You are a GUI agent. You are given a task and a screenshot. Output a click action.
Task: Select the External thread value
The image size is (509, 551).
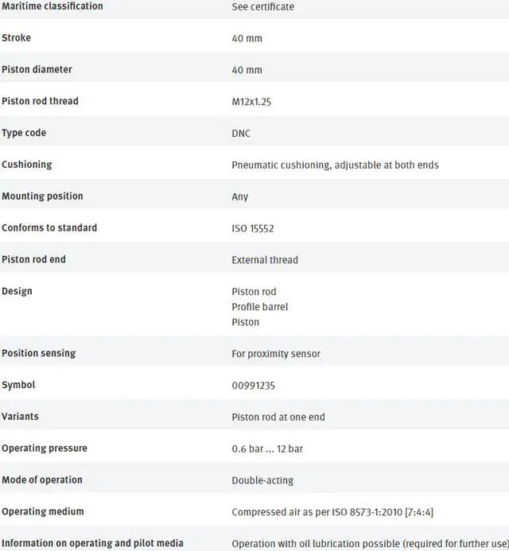click(265, 260)
